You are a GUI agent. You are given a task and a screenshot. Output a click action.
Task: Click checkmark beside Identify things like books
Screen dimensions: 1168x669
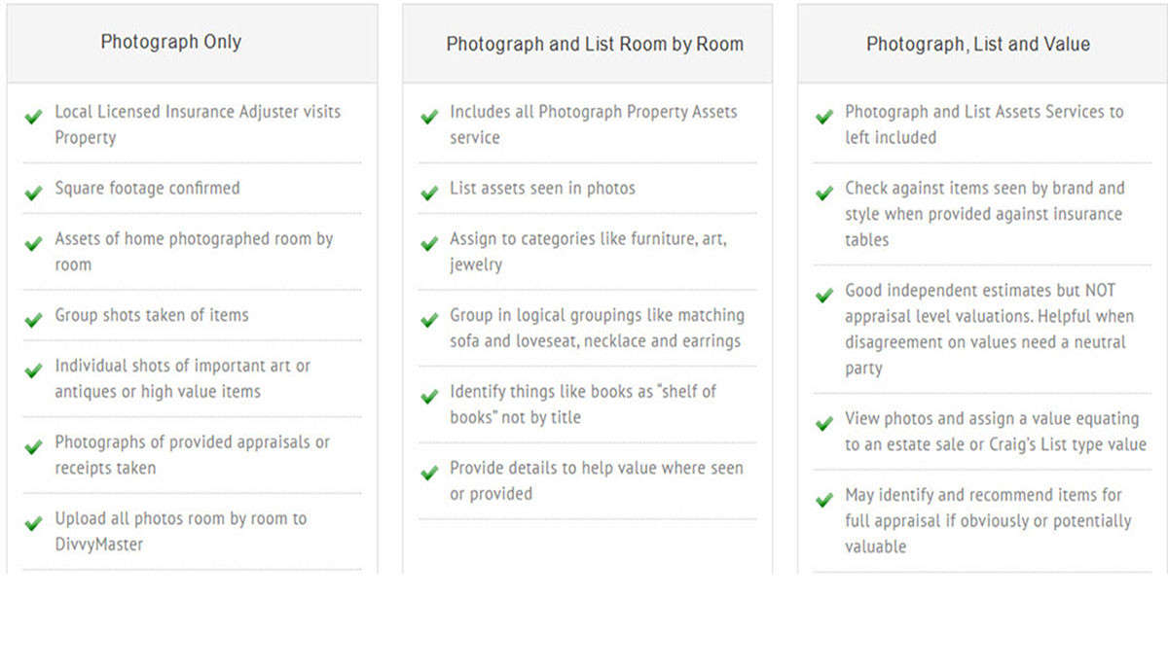(x=429, y=396)
